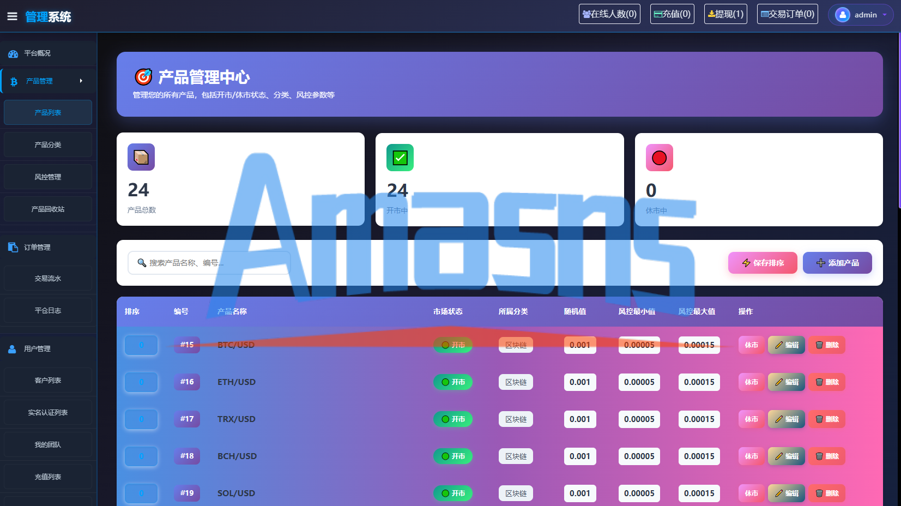The height and width of the screenshot is (506, 901).
Task: Open the 交易订单(0) notifications
Action: 788,14
